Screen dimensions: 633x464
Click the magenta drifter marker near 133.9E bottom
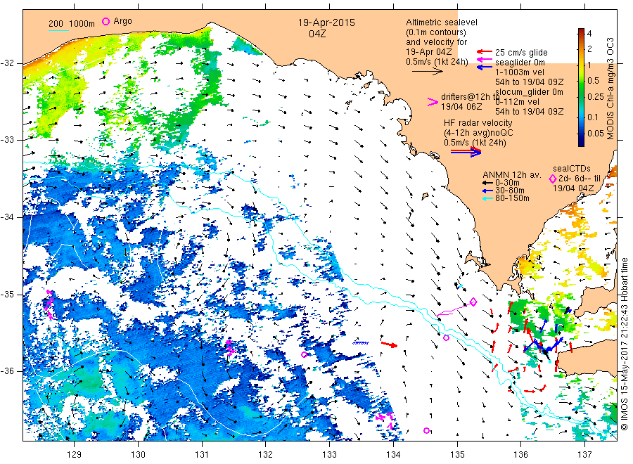click(385, 420)
